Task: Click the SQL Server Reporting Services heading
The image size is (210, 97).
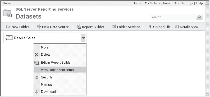Action: (45, 9)
